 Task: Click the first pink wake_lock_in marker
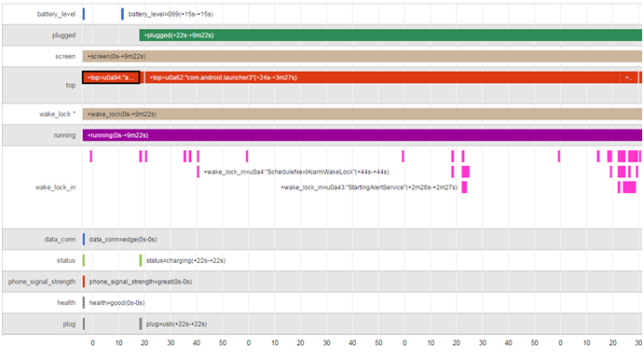tap(91, 156)
